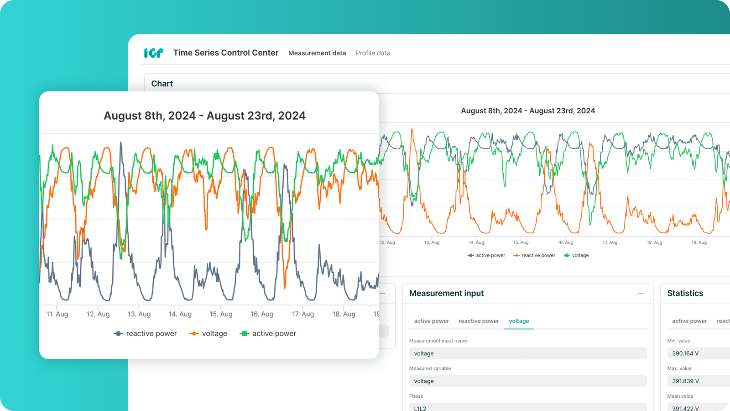Toggle reactive power series in front chart legend
Viewport: 730px width, 411px height.
tap(145, 334)
